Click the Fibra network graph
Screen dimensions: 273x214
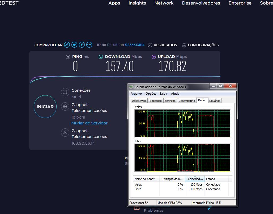coord(182,158)
